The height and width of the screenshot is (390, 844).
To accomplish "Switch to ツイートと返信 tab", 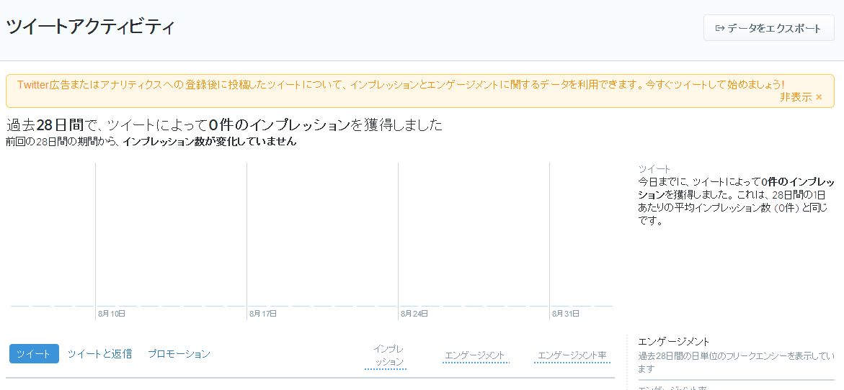I will click(x=99, y=354).
